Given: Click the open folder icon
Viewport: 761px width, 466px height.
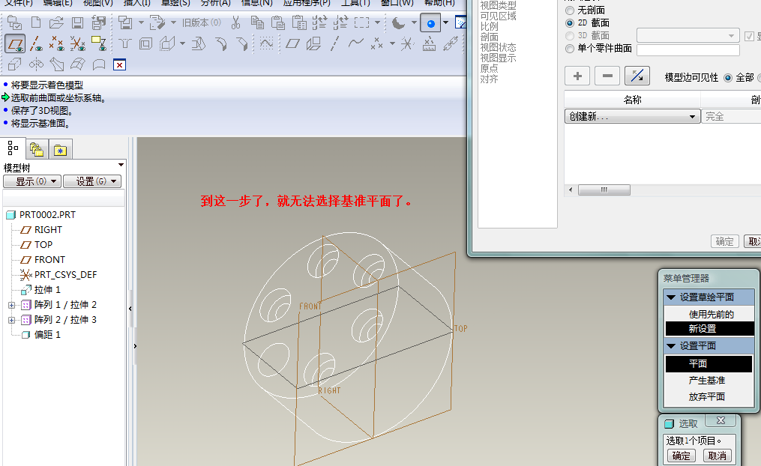Looking at the screenshot, I should coord(56,22).
